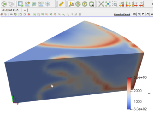This screenshot has height=114, width=153.
Task: Click the RenderView1 title label
Action: (x=122, y=14)
